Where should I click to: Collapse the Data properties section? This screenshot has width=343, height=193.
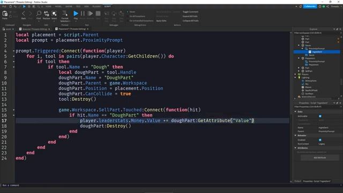click(295, 112)
